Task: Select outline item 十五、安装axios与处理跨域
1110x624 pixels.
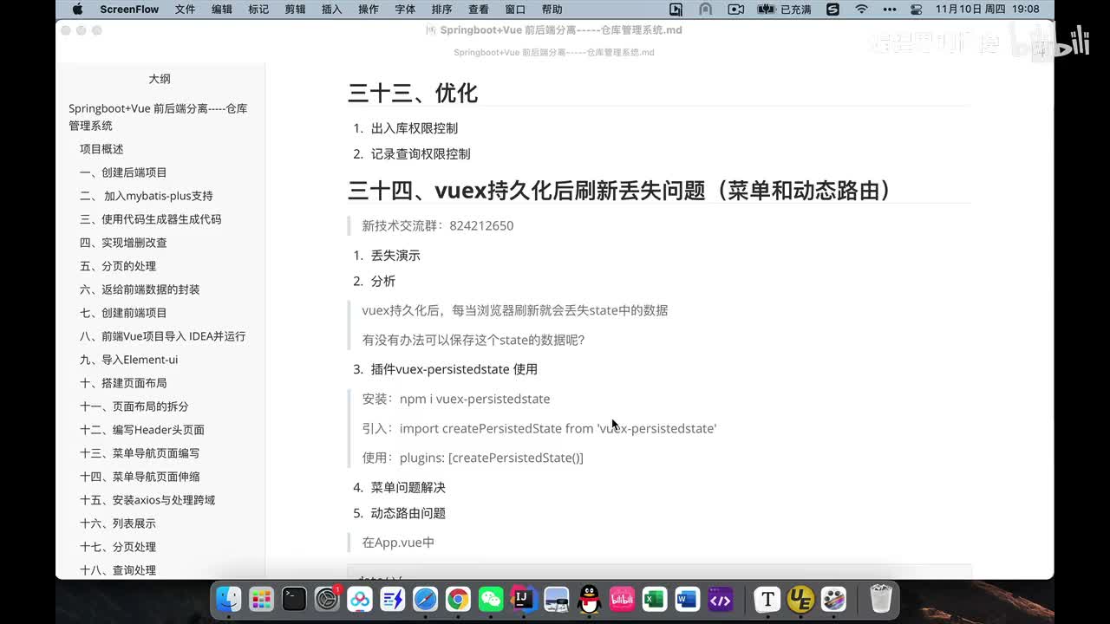Action: [x=147, y=500]
